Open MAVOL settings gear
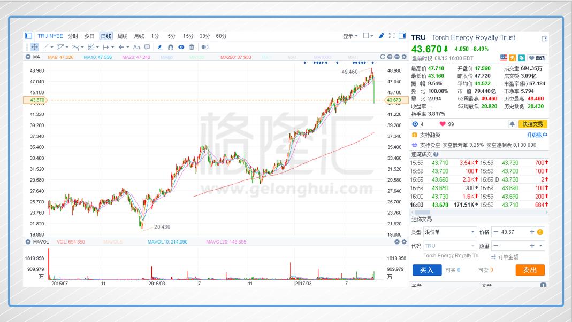 click(404, 242)
